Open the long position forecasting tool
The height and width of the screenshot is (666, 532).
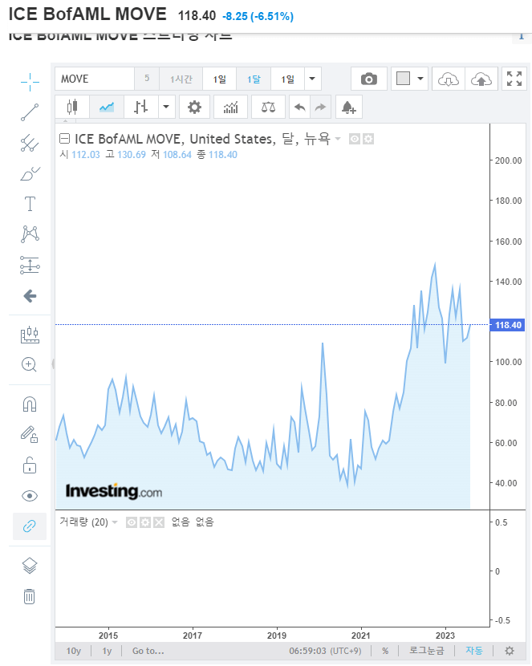[x=30, y=265]
